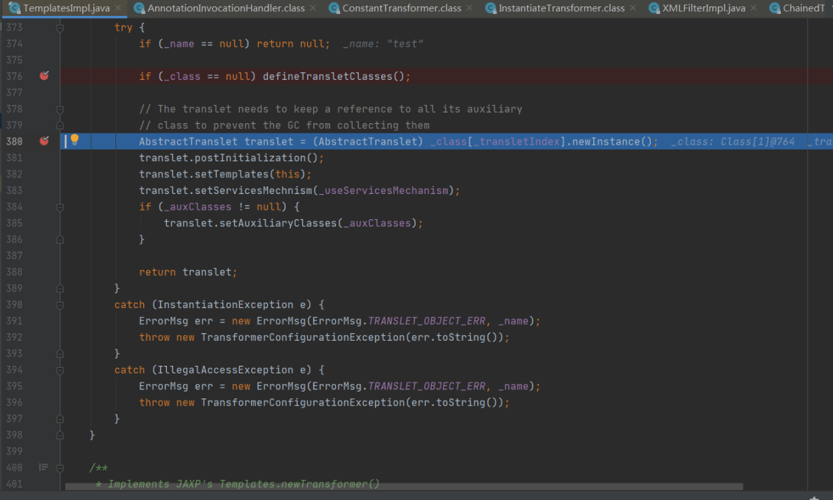833x500 pixels.
Task: Close the ConstantTransformer.class tab
Action: [469, 8]
